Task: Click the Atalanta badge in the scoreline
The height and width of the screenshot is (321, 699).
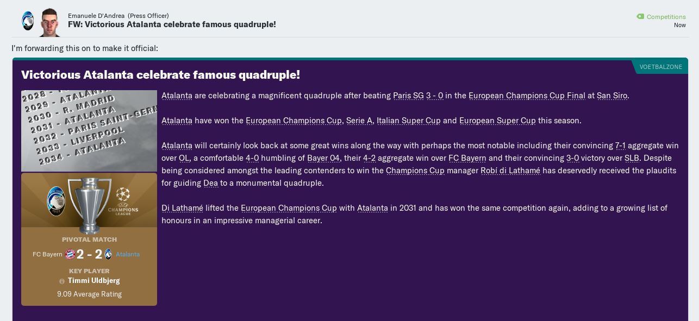Action: pyautogui.click(x=108, y=254)
